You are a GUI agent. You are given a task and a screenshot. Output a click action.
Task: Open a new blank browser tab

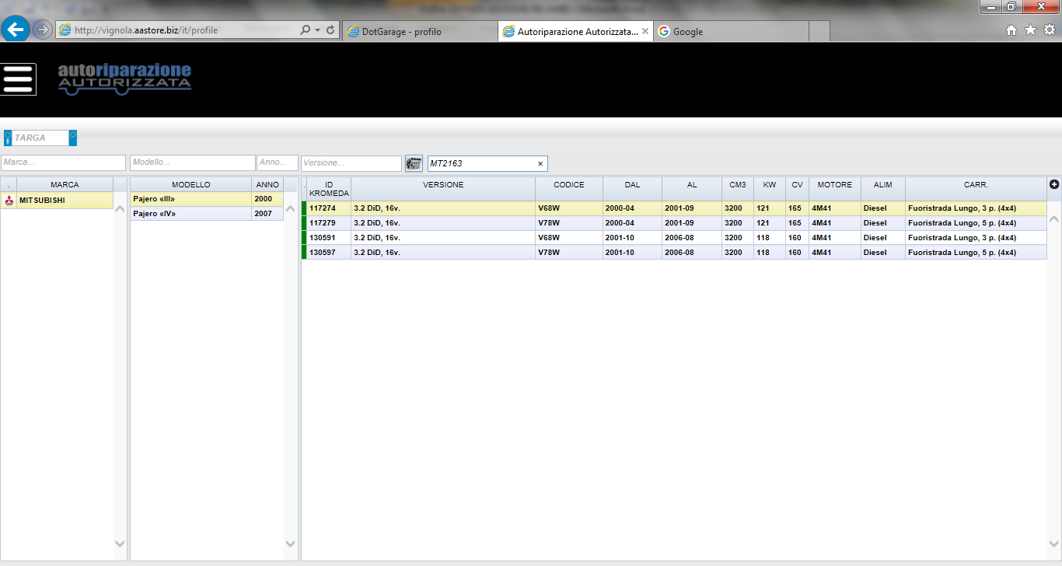[819, 31]
